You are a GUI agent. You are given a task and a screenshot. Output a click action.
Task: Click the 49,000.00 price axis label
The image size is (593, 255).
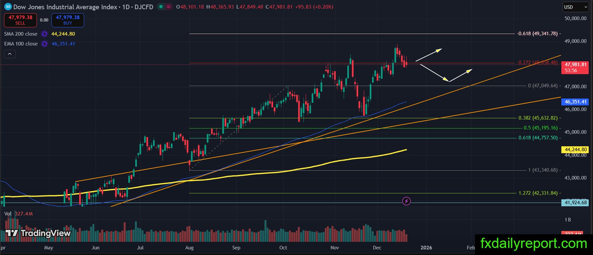tap(576, 41)
